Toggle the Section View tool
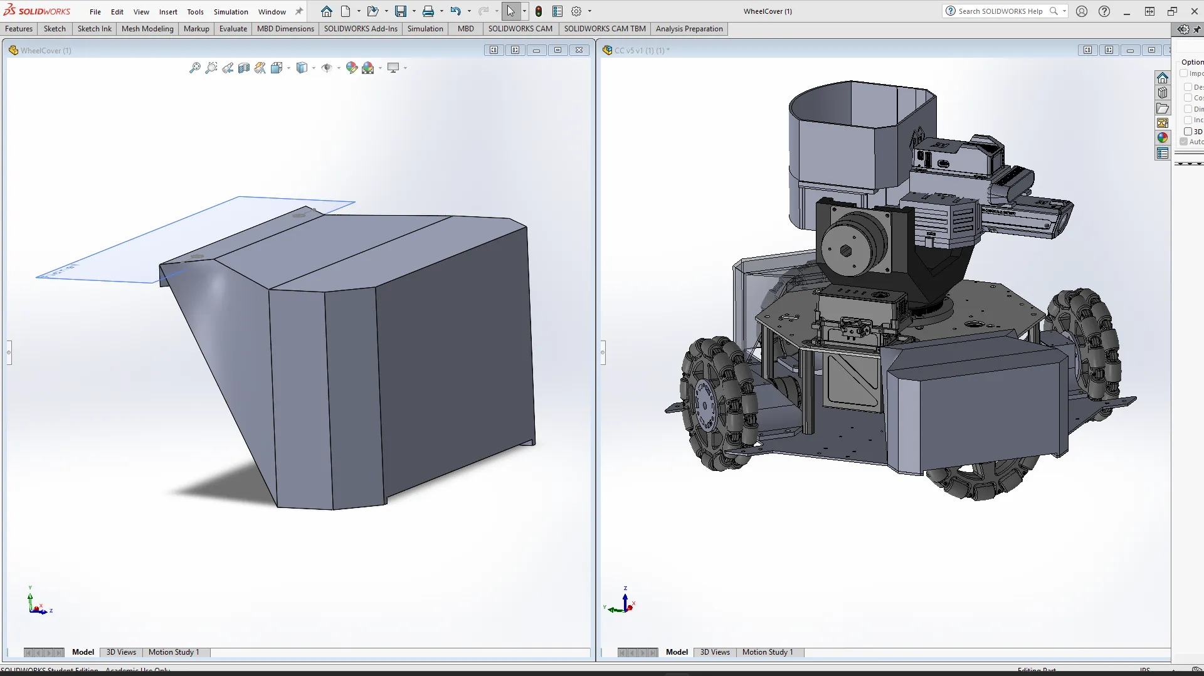The image size is (1204, 676). coord(244,68)
